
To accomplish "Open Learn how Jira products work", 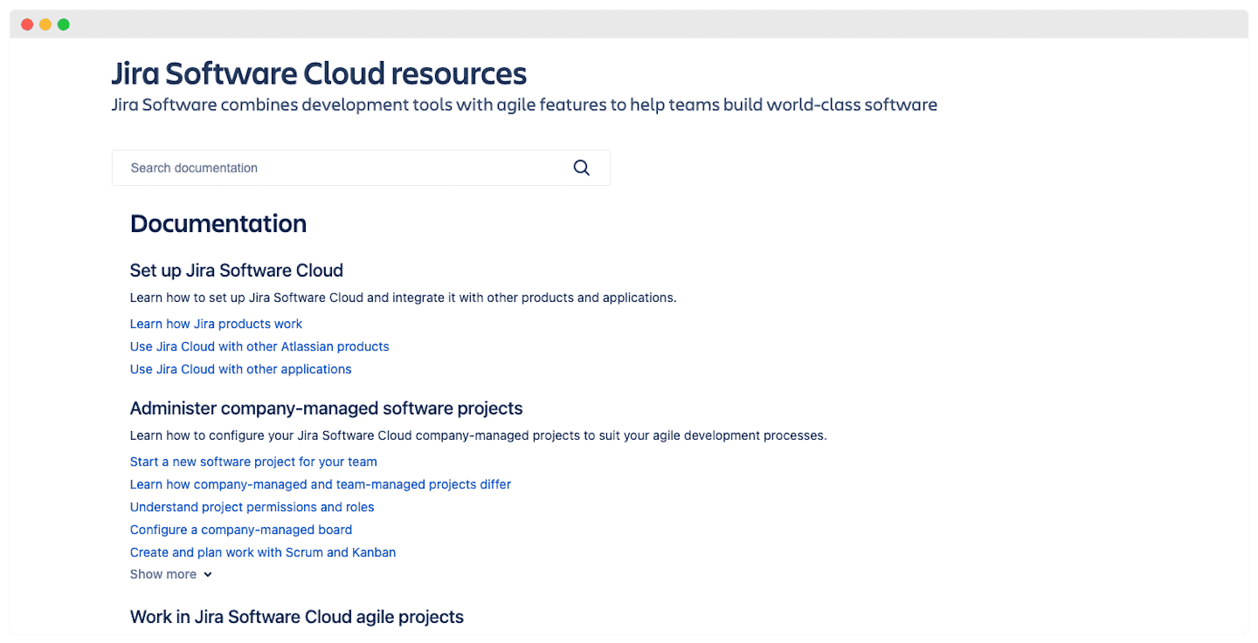I will pyautogui.click(x=216, y=324).
